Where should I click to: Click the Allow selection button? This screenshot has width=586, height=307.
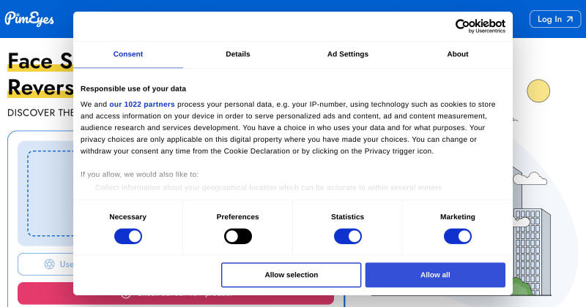pos(291,275)
